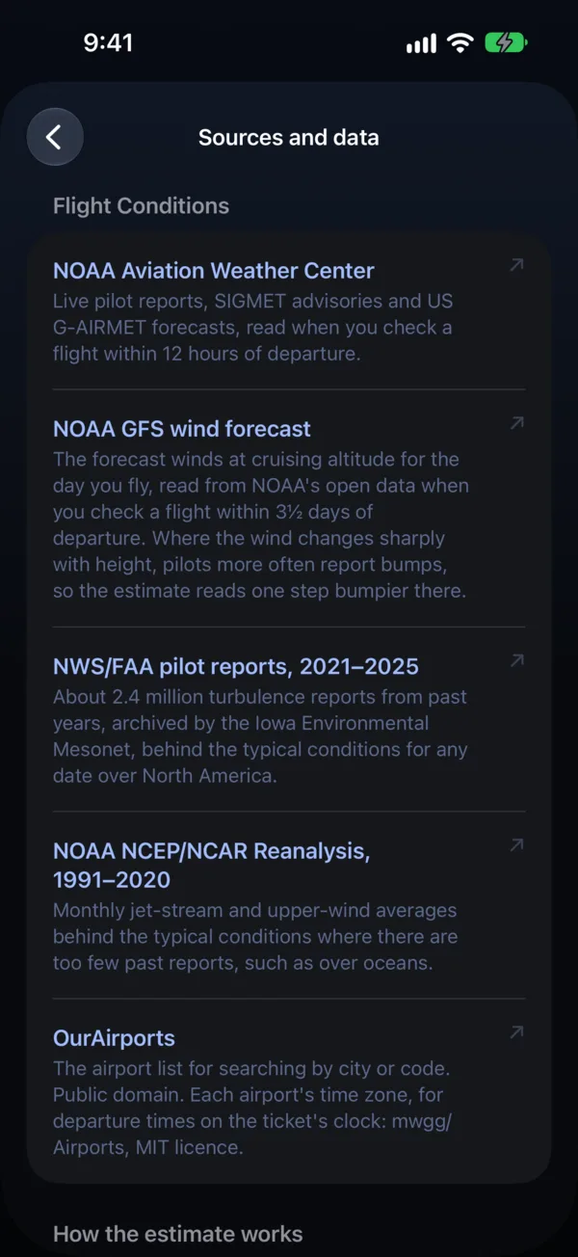Viewport: 578px width, 1257px height.
Task: Open external arrow for NCEP/NCAR Reanalysis
Action: coord(516,844)
